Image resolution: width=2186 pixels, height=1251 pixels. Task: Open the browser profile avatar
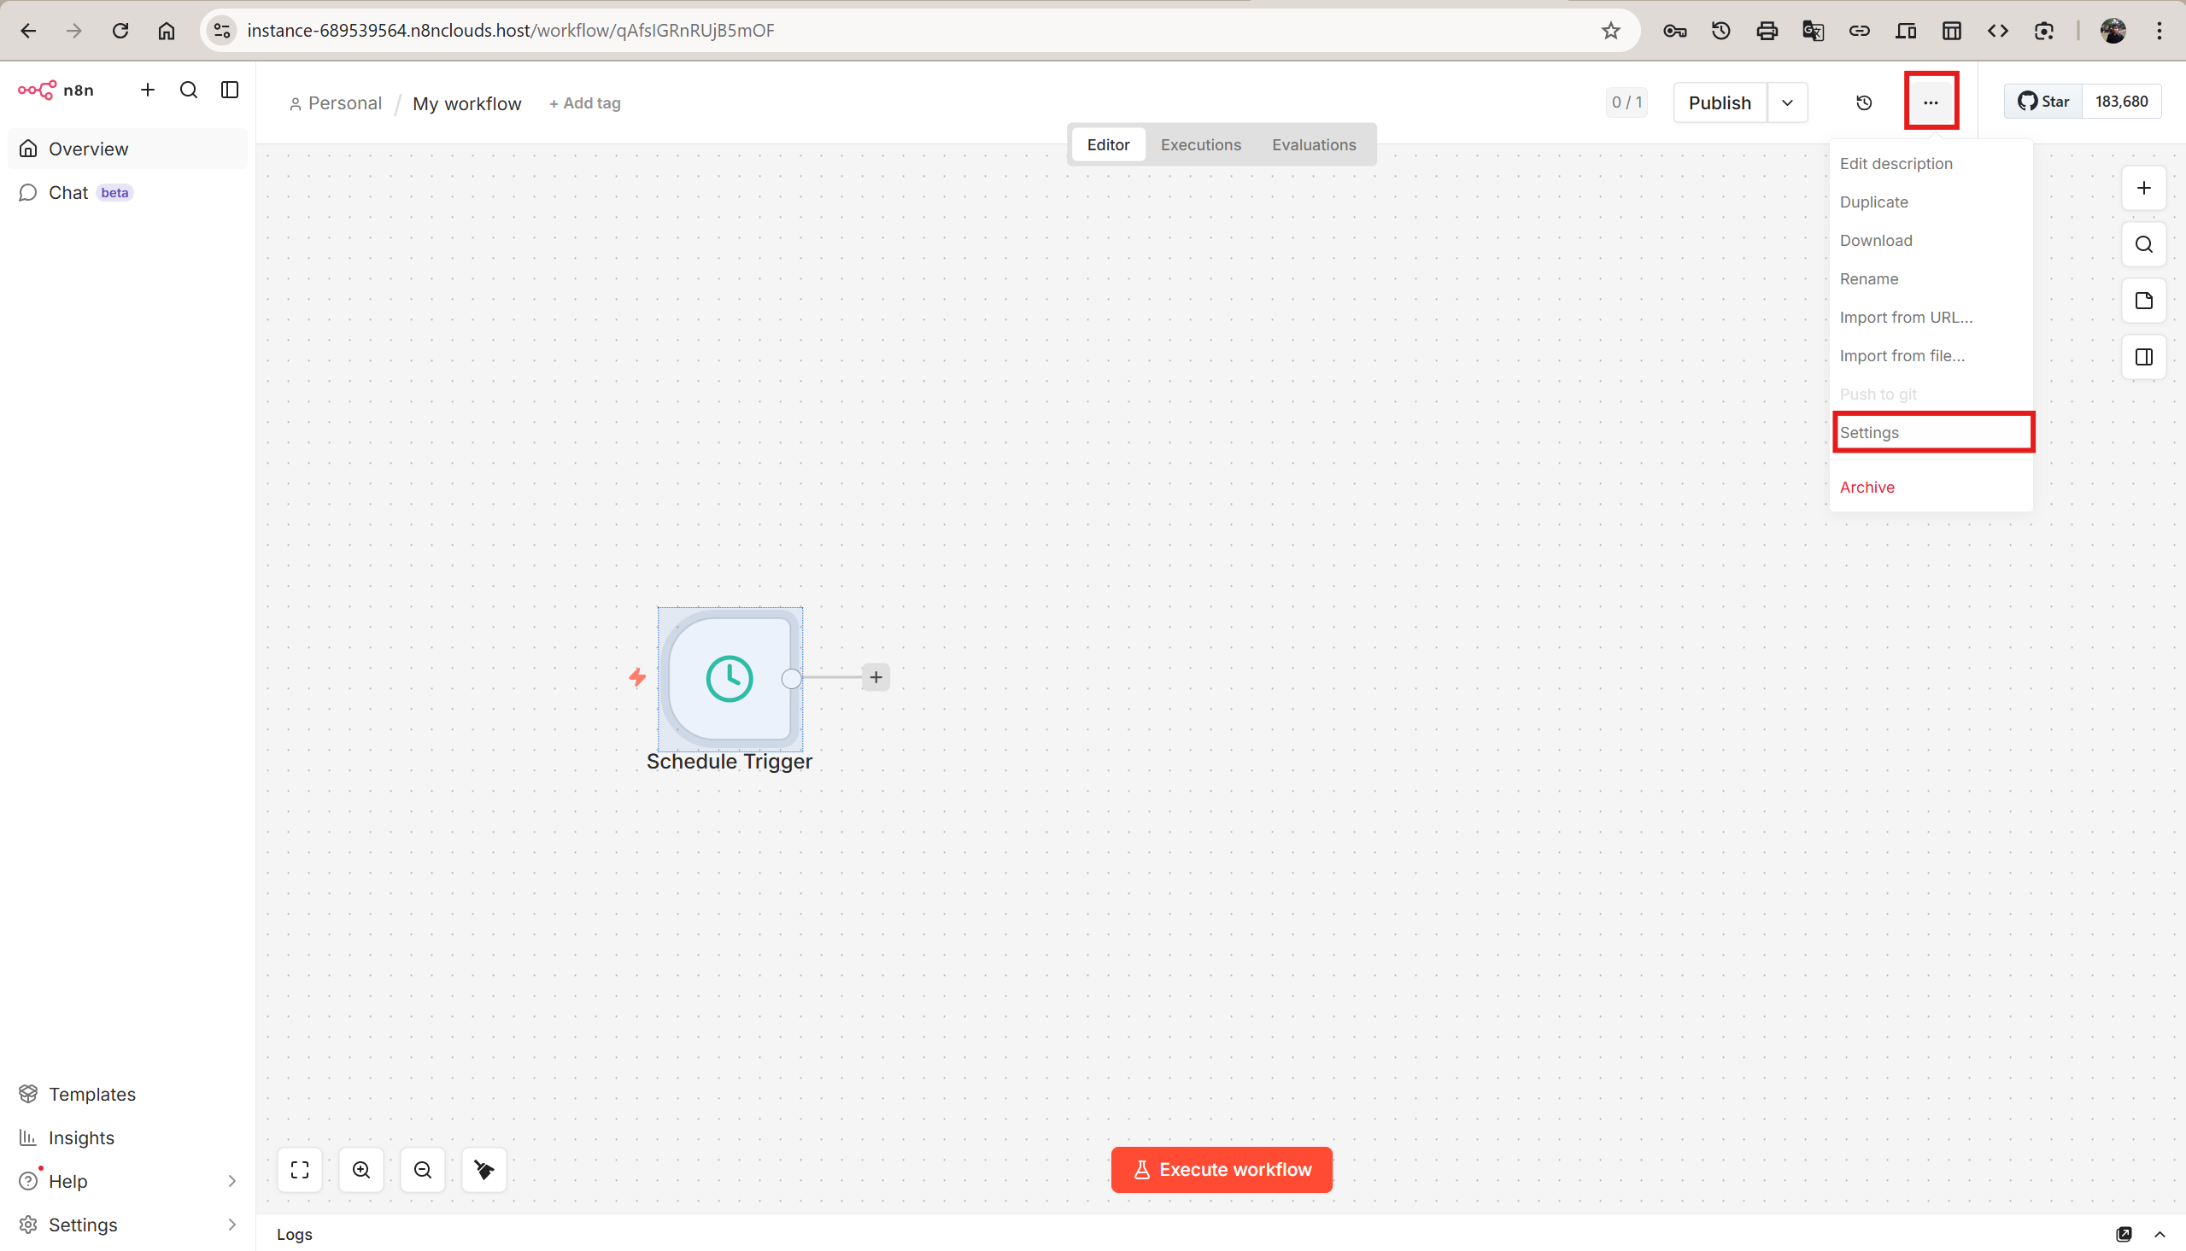tap(2113, 31)
